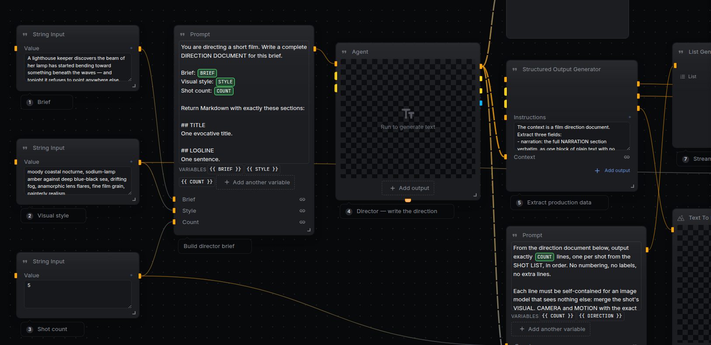
Task: Click the Visual style label badge
Action: [x=53, y=216]
